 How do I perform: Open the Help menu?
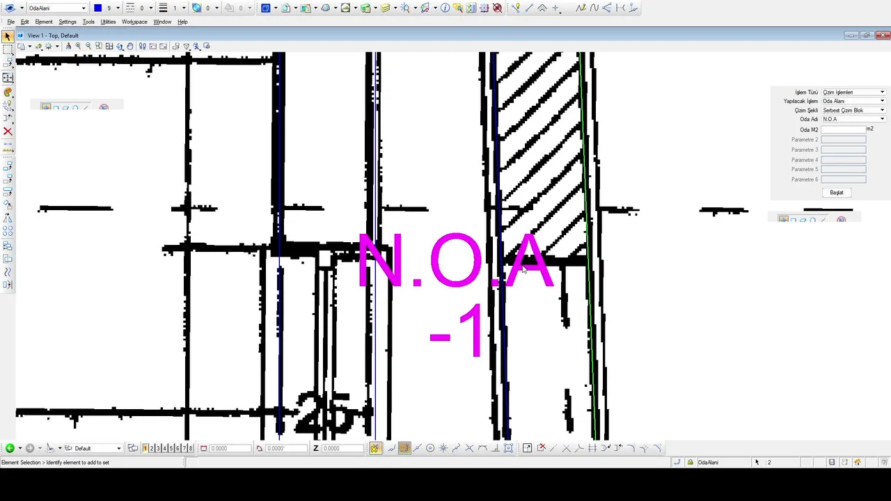182,22
